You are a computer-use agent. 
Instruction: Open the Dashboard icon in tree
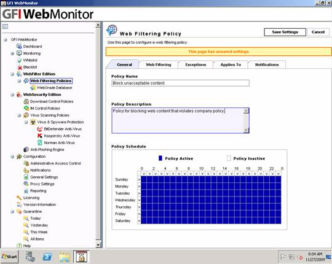point(19,46)
